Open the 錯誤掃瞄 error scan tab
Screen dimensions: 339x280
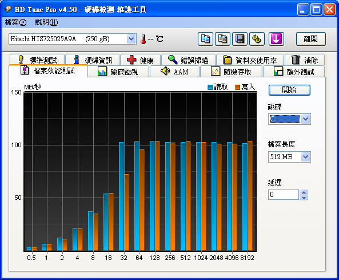(188, 60)
